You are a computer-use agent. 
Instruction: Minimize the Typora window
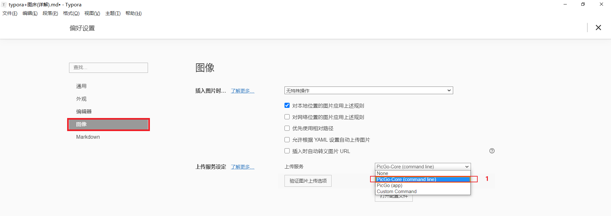(x=565, y=4)
